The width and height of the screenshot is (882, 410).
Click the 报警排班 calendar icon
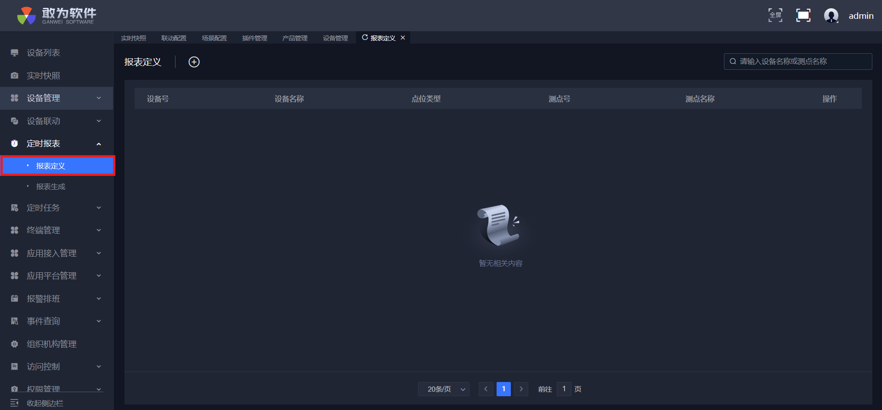[15, 298]
